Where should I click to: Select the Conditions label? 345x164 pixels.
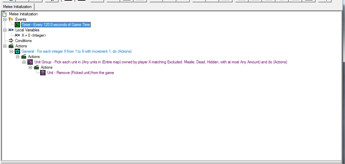(23, 41)
